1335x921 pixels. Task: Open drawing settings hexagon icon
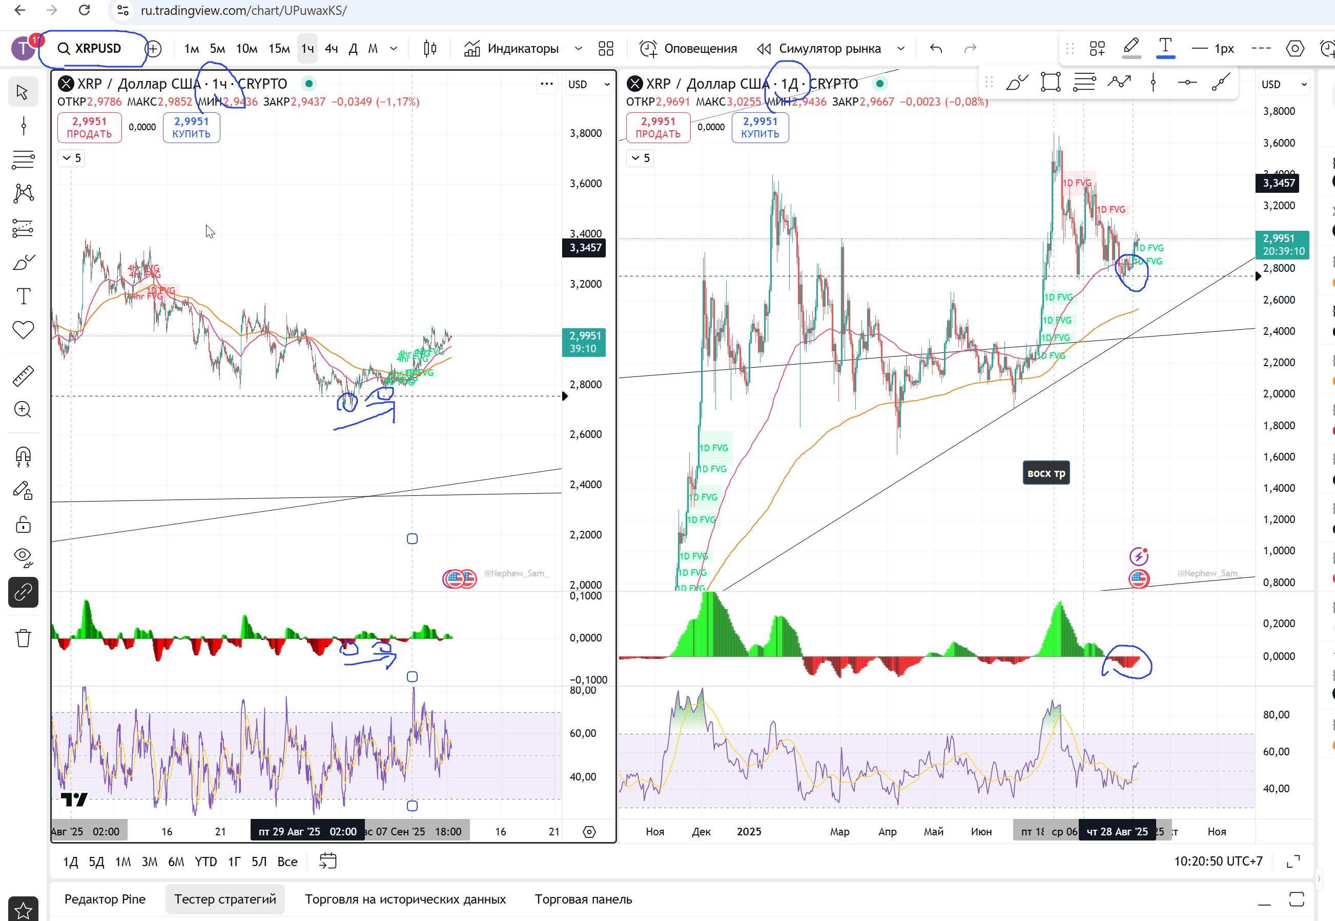tap(1295, 49)
